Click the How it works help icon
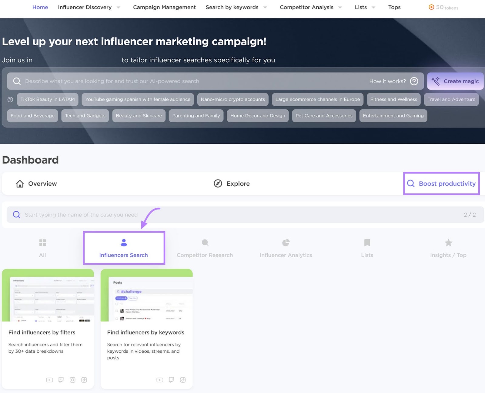 point(414,81)
